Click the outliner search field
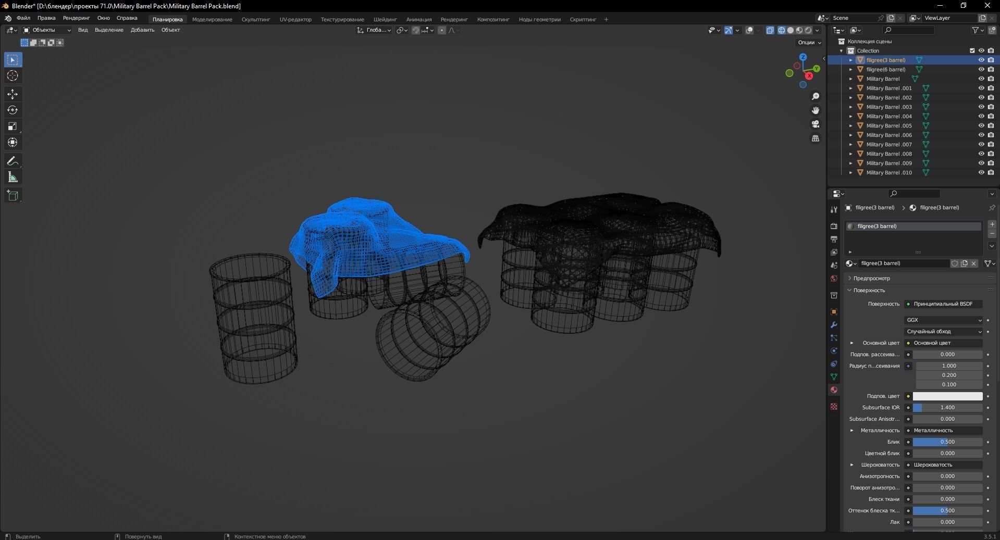The image size is (1000, 540). click(x=909, y=30)
